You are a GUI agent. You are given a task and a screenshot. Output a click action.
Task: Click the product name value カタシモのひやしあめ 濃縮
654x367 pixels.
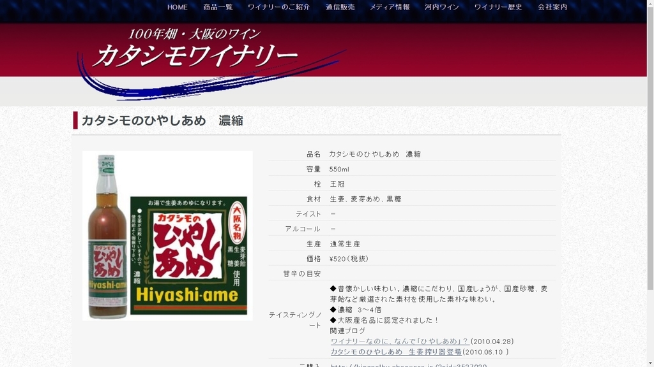click(x=375, y=154)
